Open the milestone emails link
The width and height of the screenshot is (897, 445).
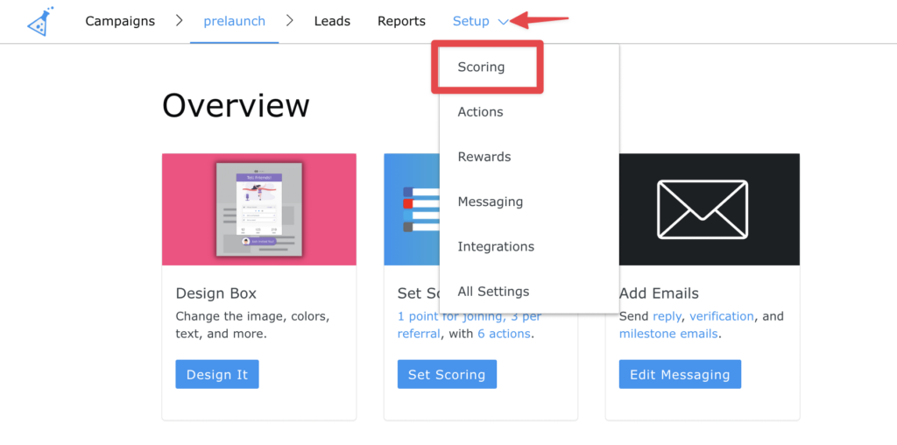[668, 334]
